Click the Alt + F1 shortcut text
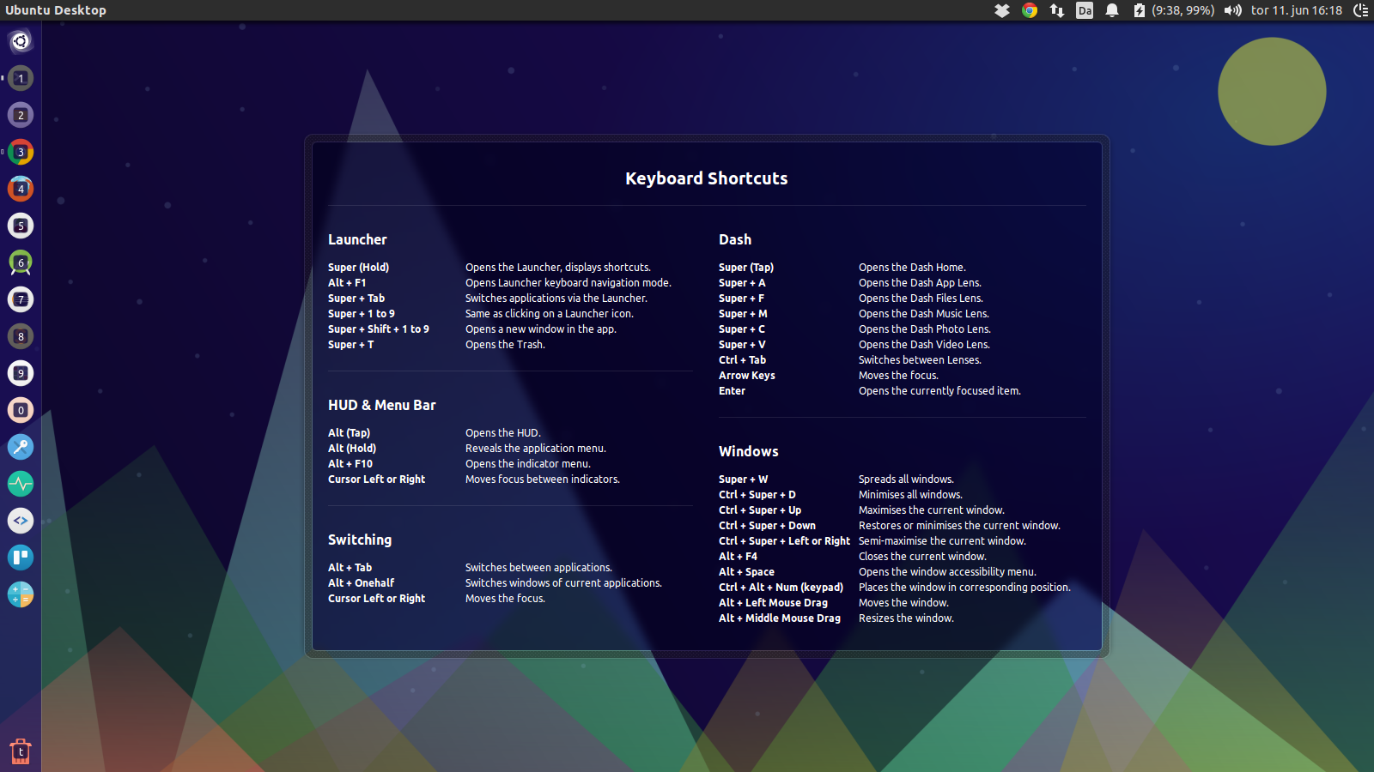1374x772 pixels. click(347, 283)
